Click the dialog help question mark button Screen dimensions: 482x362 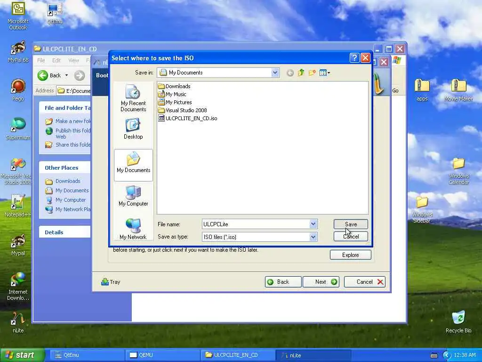point(354,58)
